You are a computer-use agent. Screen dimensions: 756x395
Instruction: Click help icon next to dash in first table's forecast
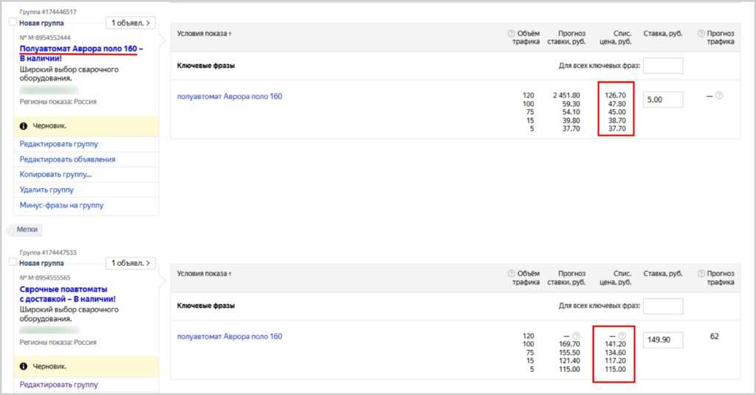pos(719,95)
